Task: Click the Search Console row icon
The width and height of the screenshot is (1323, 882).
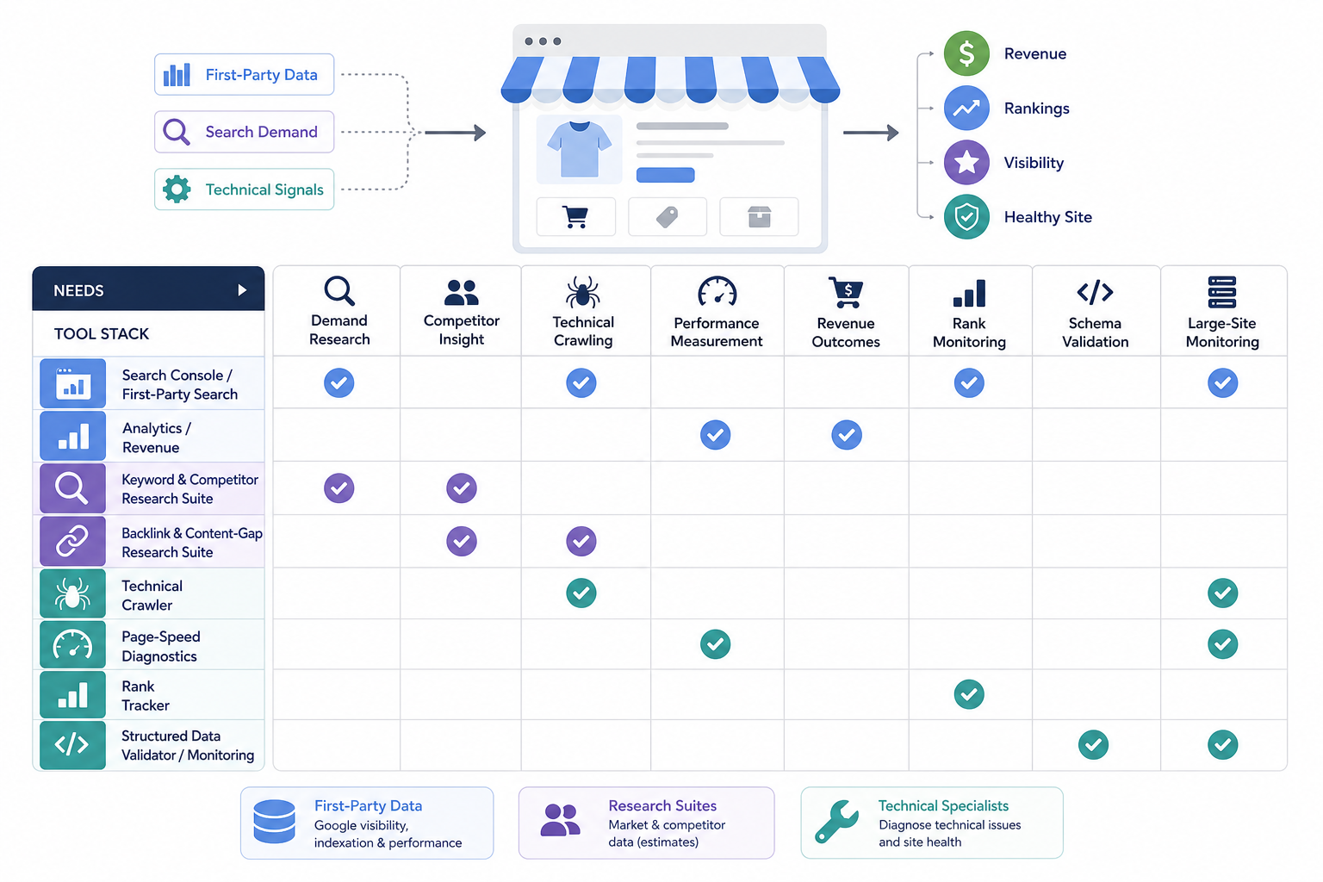Action: (x=73, y=383)
